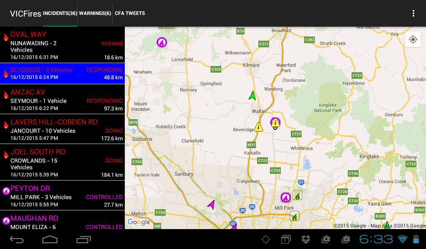This screenshot has height=249, width=426.
Task: Tap the yellow warning triangle near Beveridge
Action: [258, 127]
